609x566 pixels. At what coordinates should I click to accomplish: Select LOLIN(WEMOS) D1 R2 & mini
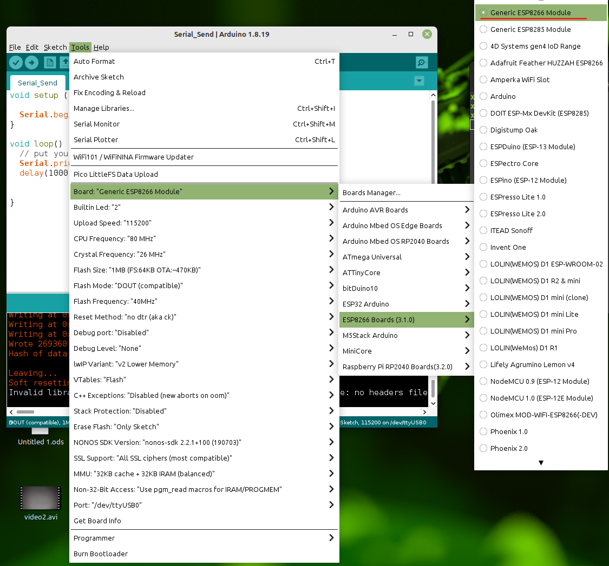coord(541,281)
